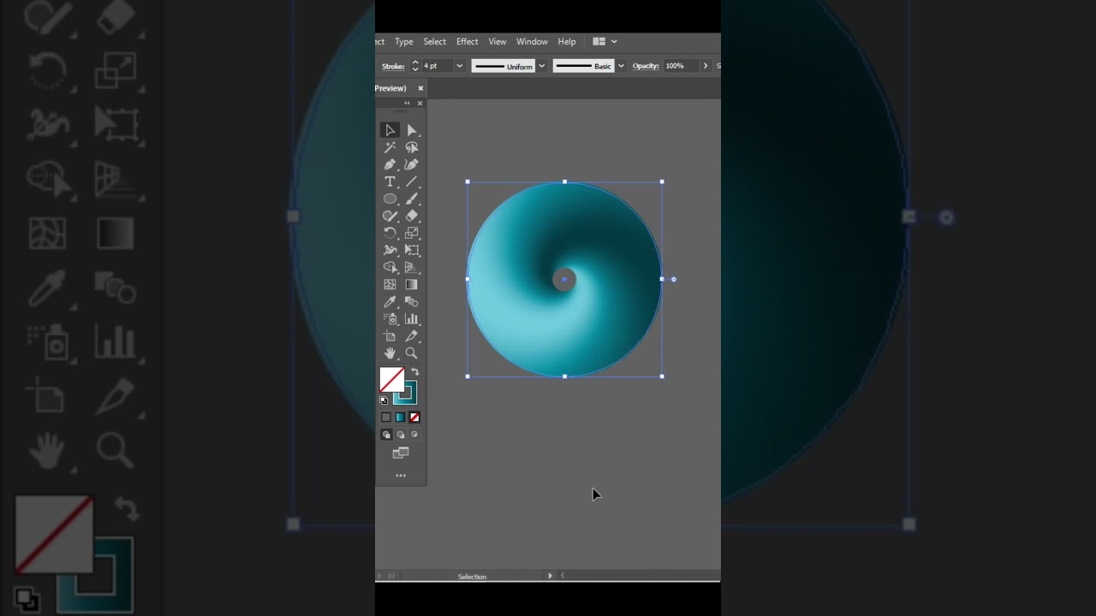Expand the Uniform width profile dropdown
The width and height of the screenshot is (1096, 616).
coord(541,66)
